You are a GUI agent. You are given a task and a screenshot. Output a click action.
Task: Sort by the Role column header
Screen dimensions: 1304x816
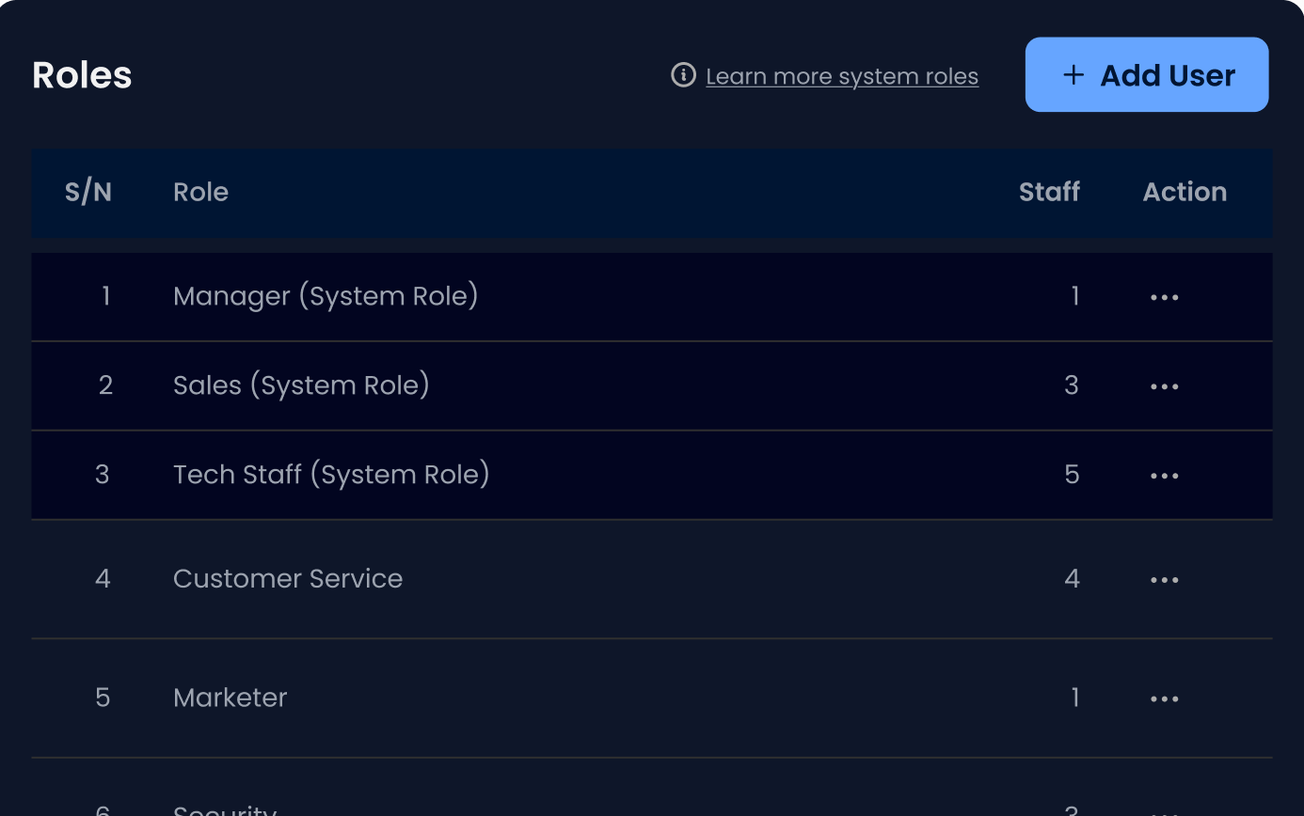tap(200, 192)
